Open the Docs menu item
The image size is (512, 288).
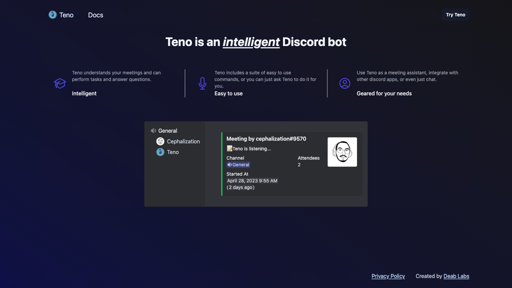coord(95,15)
